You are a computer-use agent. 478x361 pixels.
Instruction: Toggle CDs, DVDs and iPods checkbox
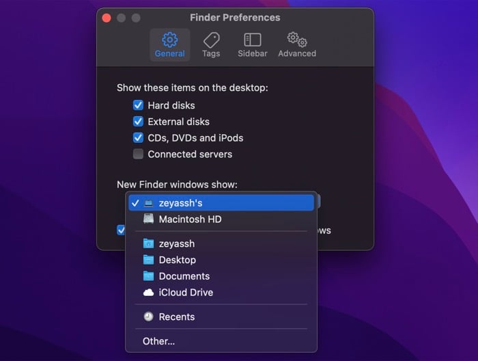[x=138, y=137]
